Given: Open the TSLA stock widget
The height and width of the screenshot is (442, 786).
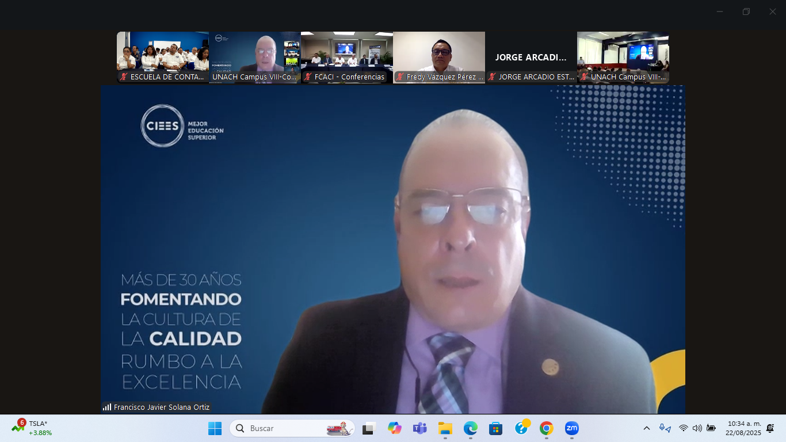Looking at the screenshot, I should [32, 428].
